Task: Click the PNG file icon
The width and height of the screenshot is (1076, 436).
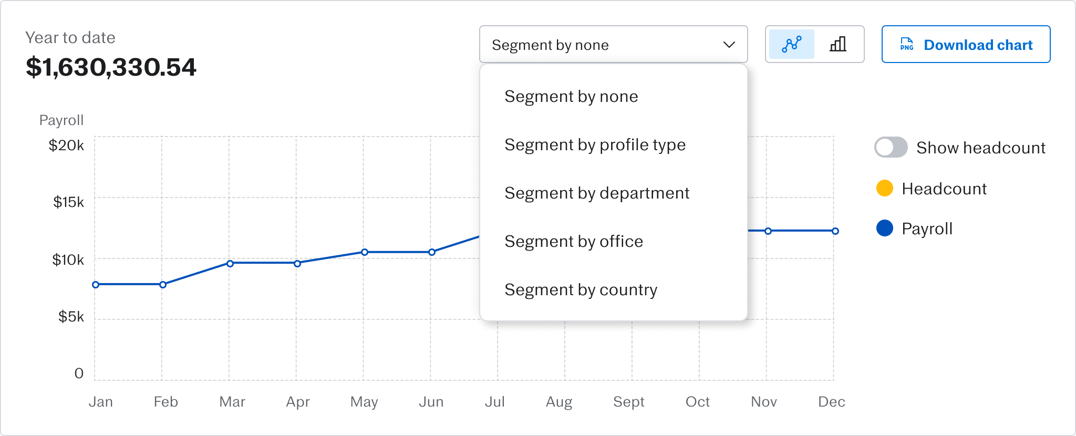Action: pyautogui.click(x=907, y=45)
